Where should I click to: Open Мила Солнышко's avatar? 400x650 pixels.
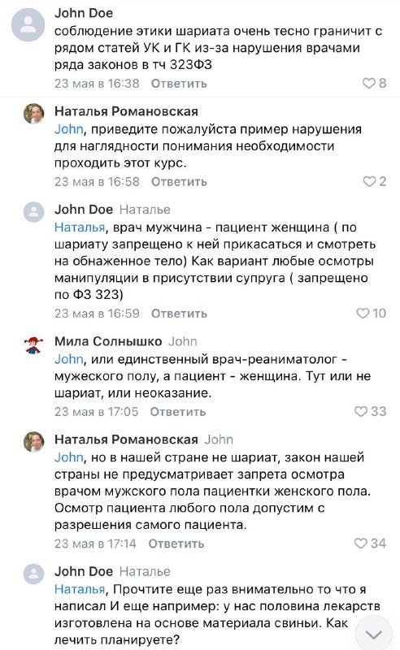33,344
